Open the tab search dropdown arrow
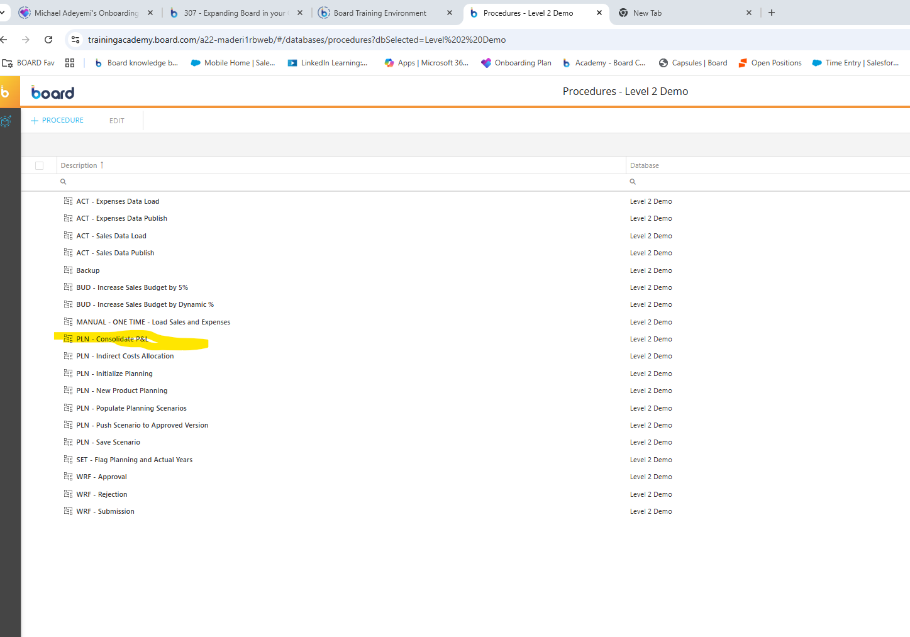 pyautogui.click(x=3, y=13)
